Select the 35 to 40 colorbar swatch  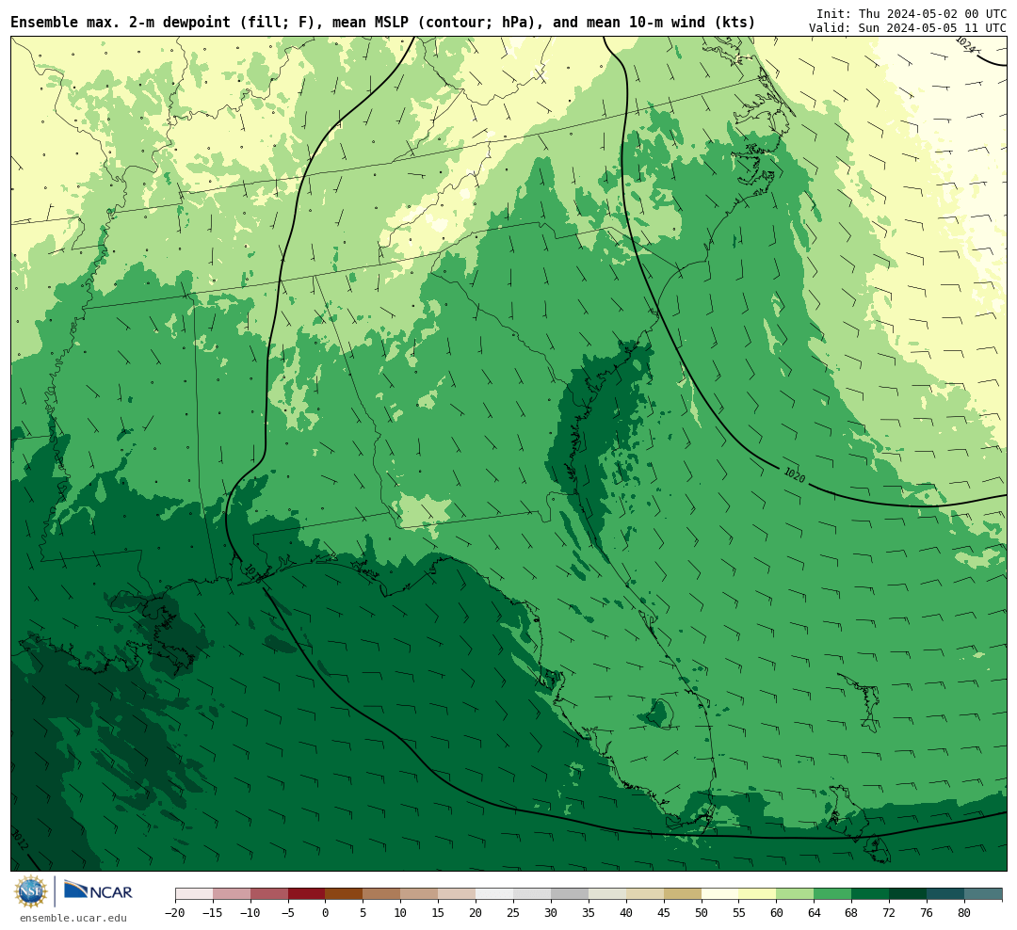(x=607, y=894)
